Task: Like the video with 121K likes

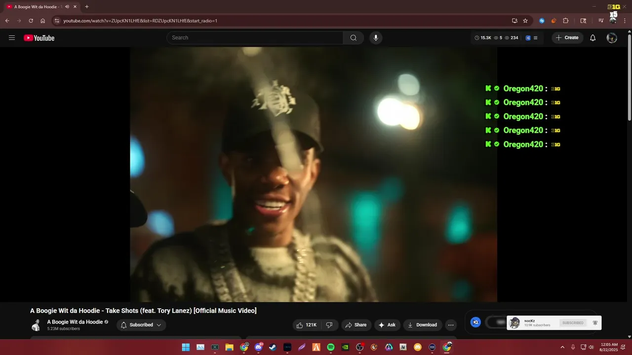Action: tap(307, 325)
